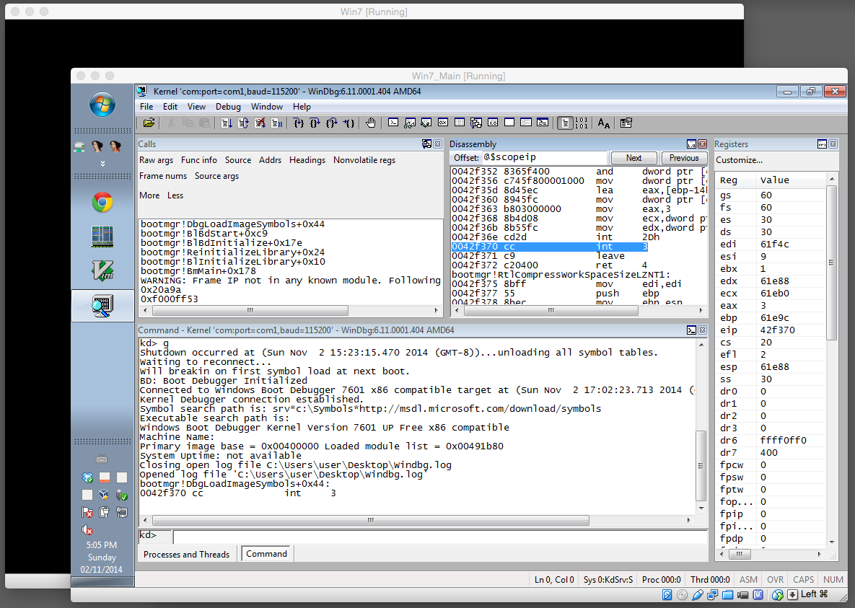
Task: Click the Step Over toolbar icon
Action: click(x=315, y=123)
